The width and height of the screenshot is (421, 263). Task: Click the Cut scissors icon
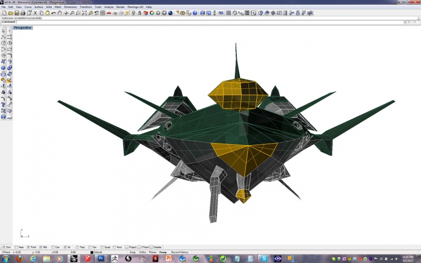pyautogui.click(x=35, y=13)
